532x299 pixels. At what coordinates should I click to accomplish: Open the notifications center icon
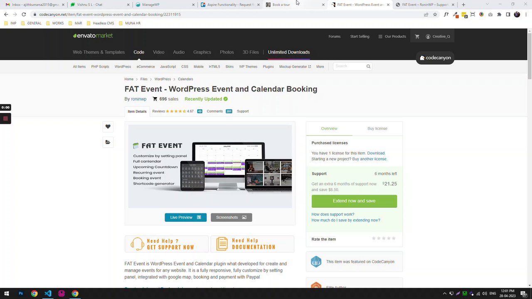[x=524, y=294]
